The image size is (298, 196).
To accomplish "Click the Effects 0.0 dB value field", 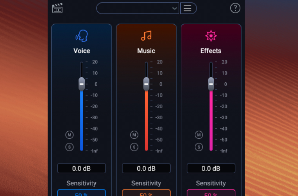I will 211,169.
